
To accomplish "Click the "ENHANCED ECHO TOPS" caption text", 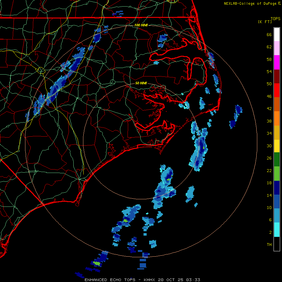I will point(110,280).
